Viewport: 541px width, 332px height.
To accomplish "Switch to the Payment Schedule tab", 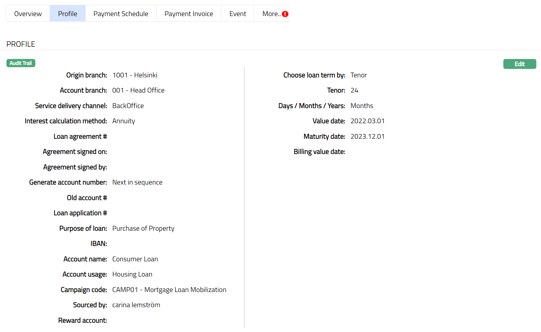I will pyautogui.click(x=121, y=14).
